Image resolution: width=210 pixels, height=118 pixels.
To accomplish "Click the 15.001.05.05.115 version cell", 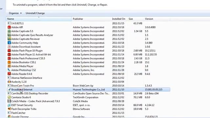I will tap(154, 89).
